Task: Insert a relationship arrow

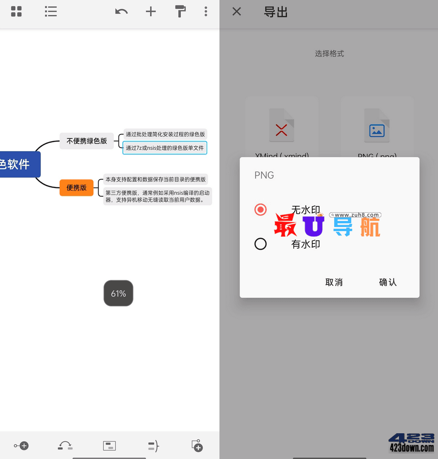Action: [65, 445]
